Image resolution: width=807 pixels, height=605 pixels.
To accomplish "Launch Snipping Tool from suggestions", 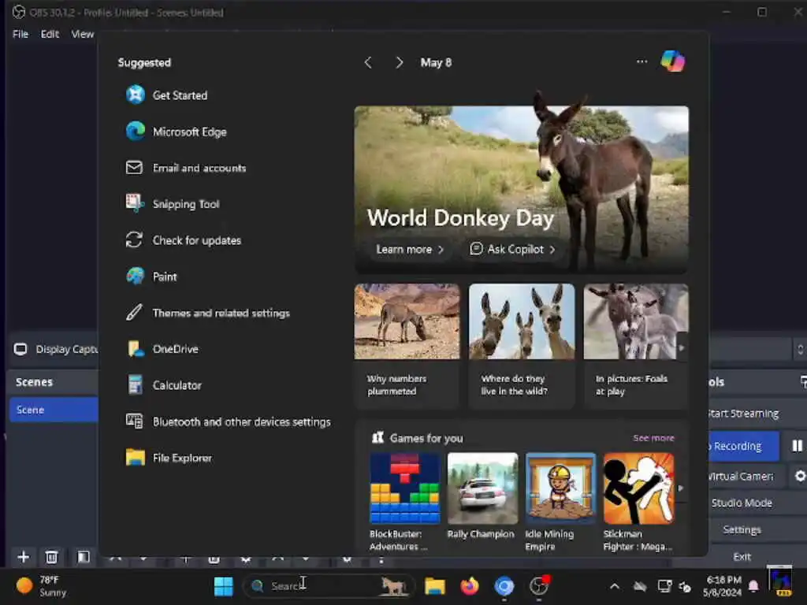I will click(x=186, y=204).
